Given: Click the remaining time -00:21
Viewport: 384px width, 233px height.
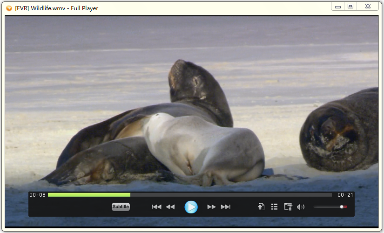Looking at the screenshot, I should point(344,195).
